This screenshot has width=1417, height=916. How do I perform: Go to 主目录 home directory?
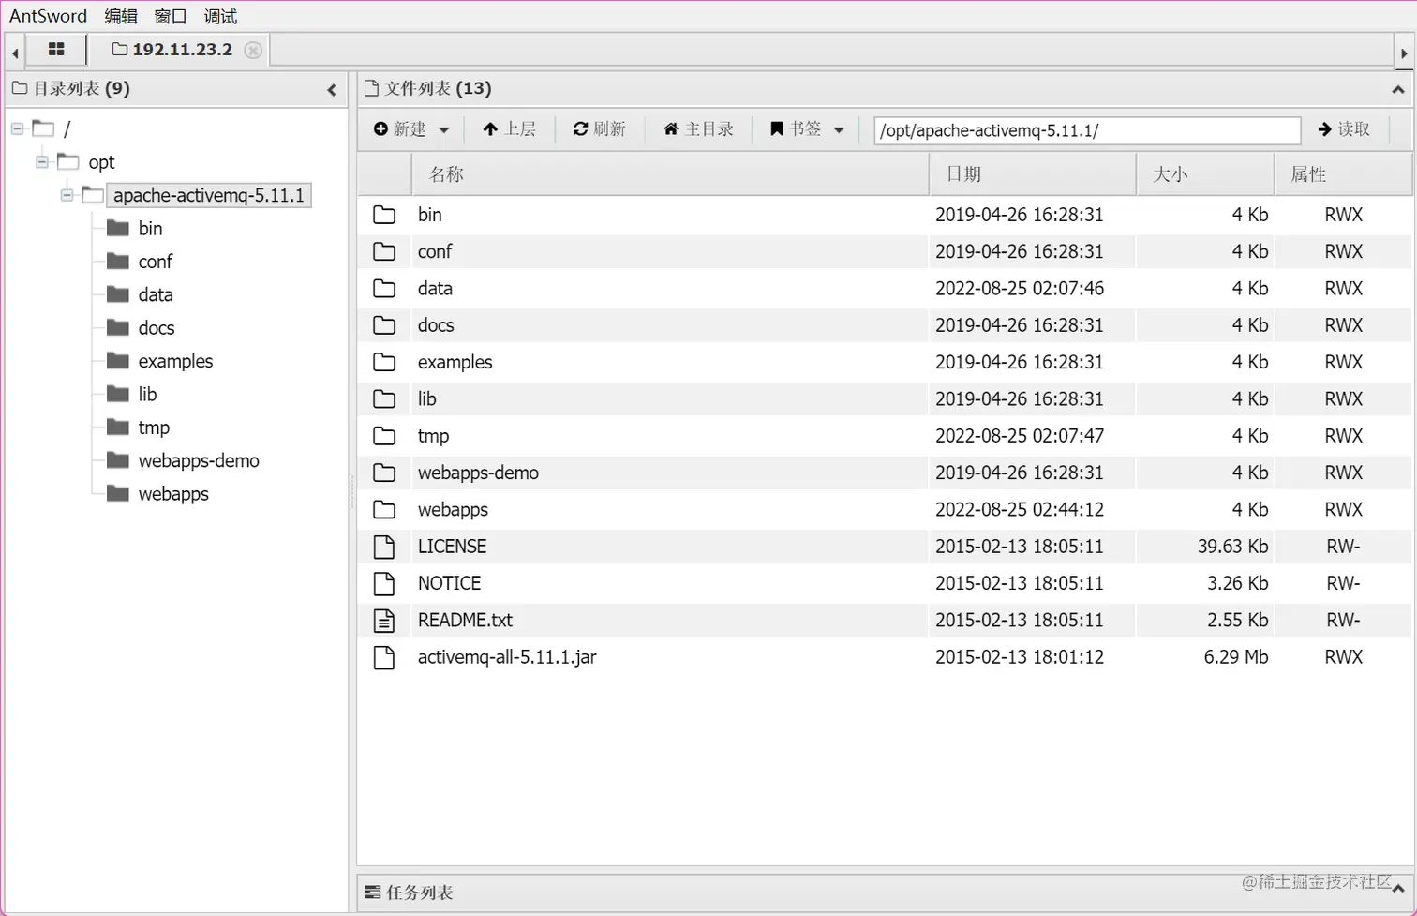(x=698, y=129)
